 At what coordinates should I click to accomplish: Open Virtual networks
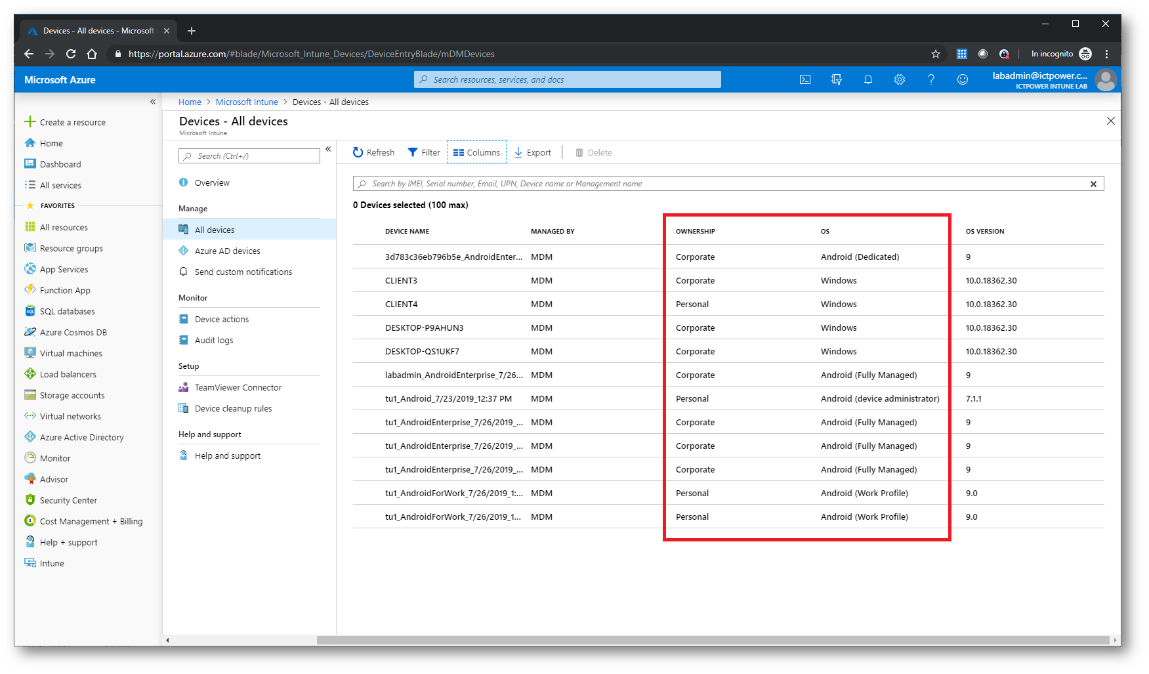pyautogui.click(x=63, y=416)
